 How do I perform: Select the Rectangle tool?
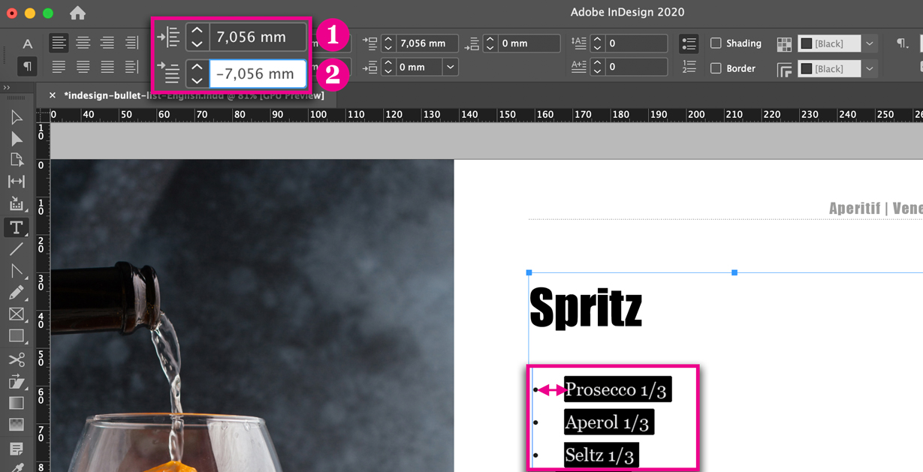(17, 335)
